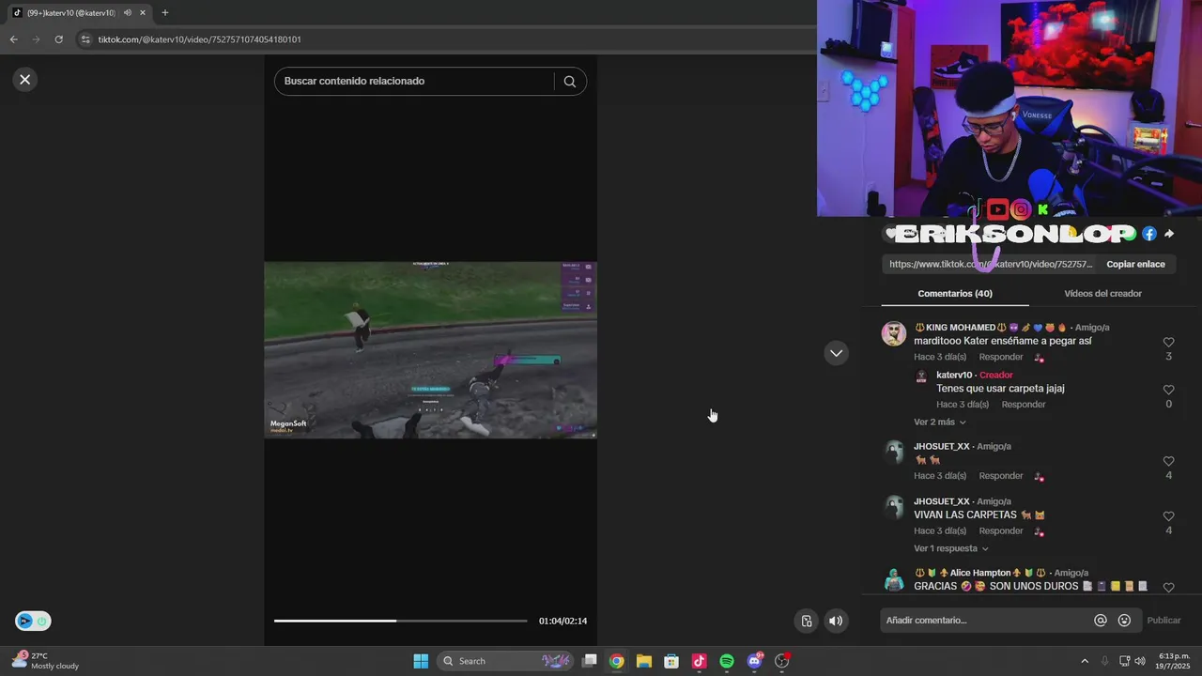Like JHOSUET_XX's dog emoji comment
The image size is (1202, 676).
[1168, 461]
